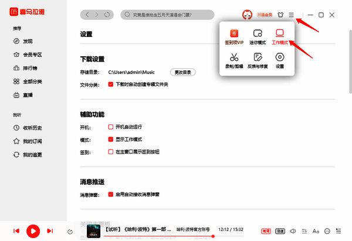The width and height of the screenshot is (352, 241).
Task: Open the 哈利·波特官方账号 author link
Action: pos(193,229)
